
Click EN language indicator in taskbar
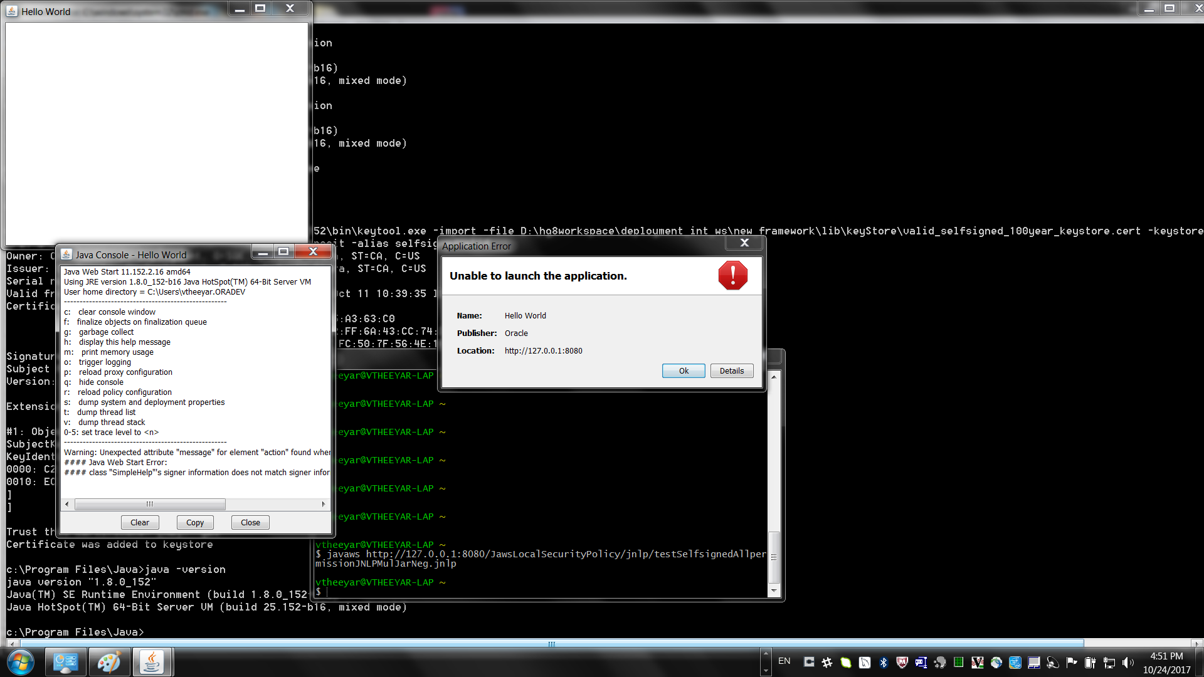point(784,661)
